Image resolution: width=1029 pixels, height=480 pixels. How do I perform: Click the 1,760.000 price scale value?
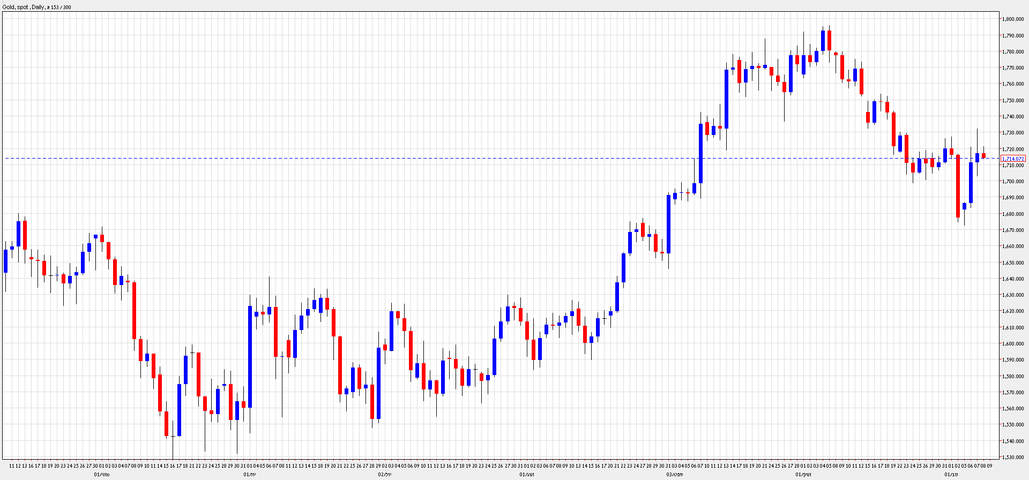pos(1013,84)
